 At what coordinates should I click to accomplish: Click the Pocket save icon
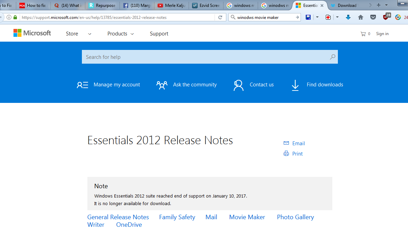click(x=373, y=17)
